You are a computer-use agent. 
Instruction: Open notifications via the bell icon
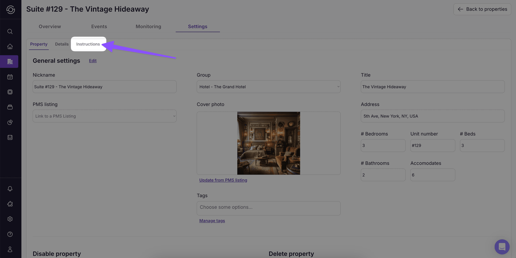tap(10, 189)
